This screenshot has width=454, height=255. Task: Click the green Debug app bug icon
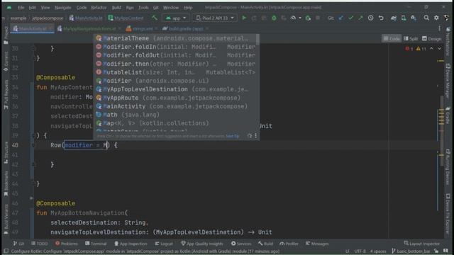(274, 18)
